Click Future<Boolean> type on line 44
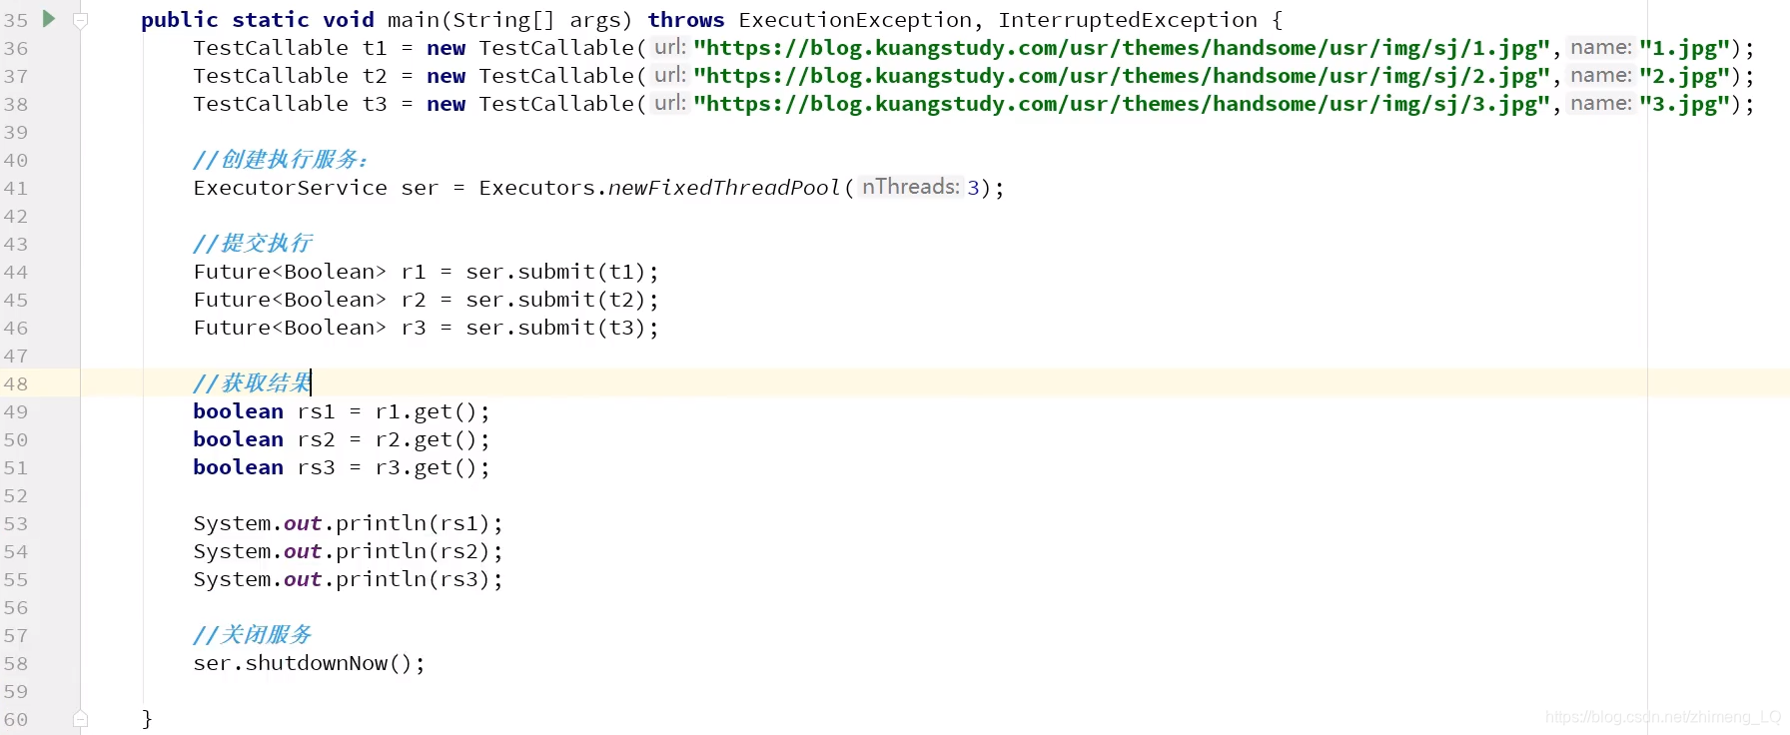1790x735 pixels. tap(290, 272)
